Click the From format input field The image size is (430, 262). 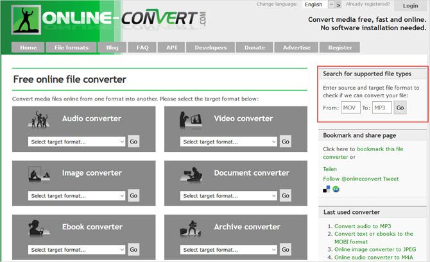(350, 108)
